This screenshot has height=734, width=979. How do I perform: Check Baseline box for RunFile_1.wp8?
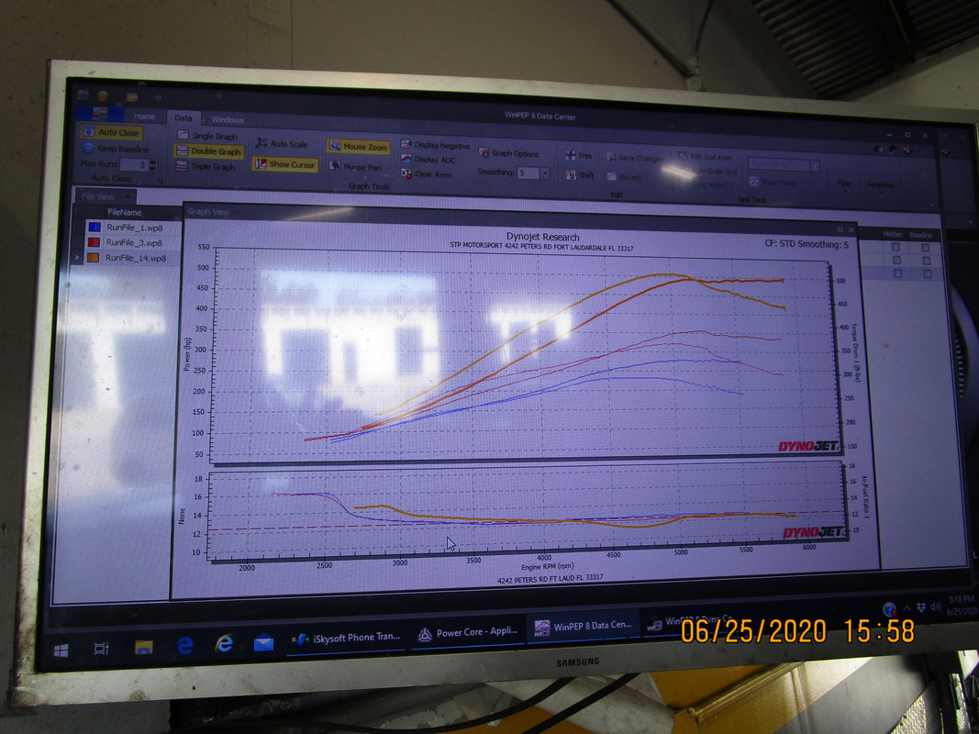point(925,248)
